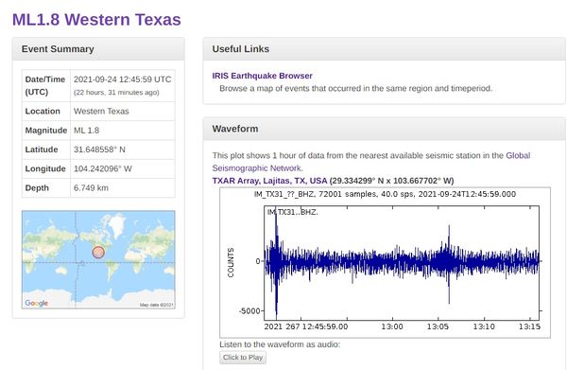Open the Google logo on the map
567x370 pixels.
point(36,303)
